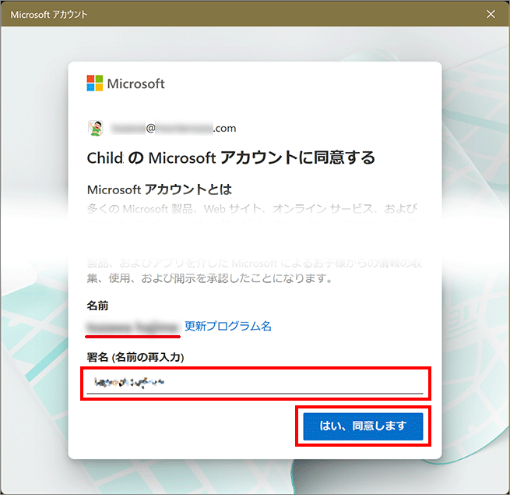The width and height of the screenshot is (510, 495).
Task: Click the Microsoft four-color logo
Action: (x=95, y=83)
